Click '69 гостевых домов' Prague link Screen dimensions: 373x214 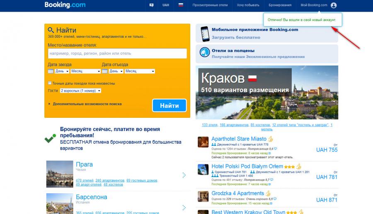pos(142,180)
